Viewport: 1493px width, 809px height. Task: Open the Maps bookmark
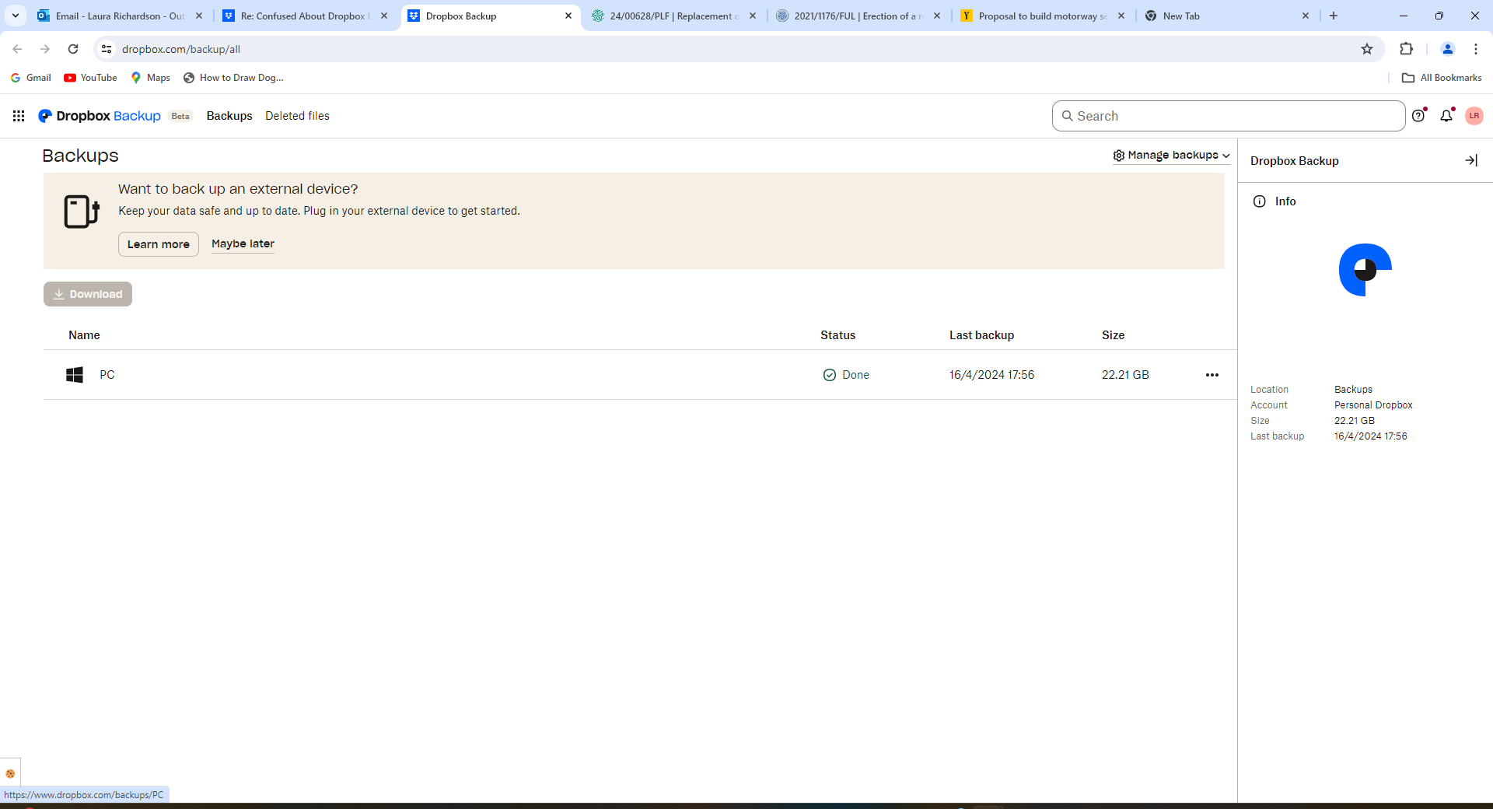point(151,78)
